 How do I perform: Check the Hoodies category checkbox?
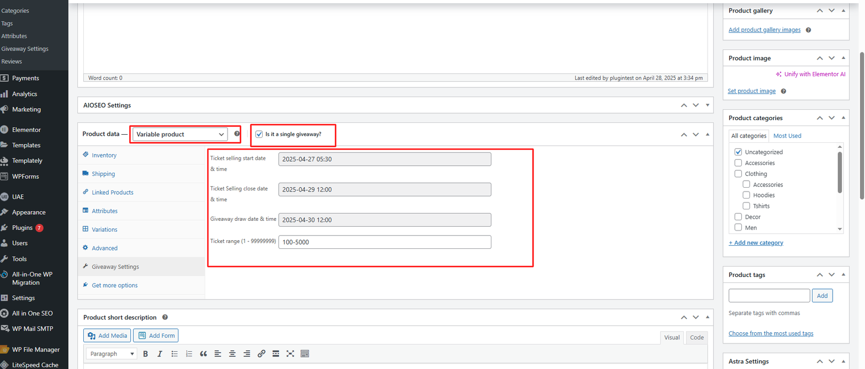[746, 195]
